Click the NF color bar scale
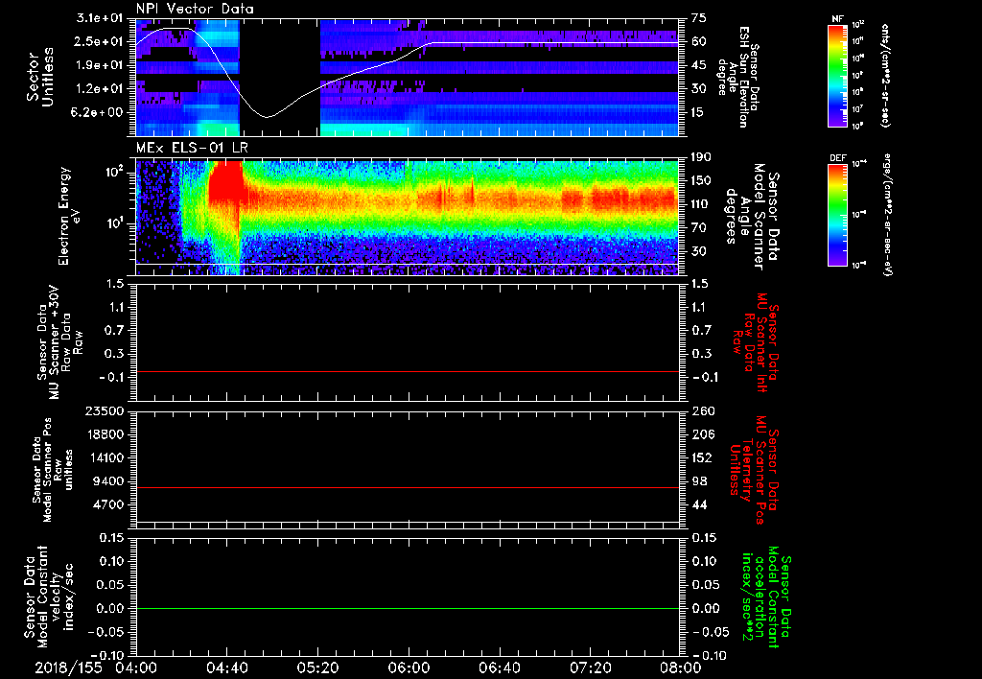Viewport: 982px width, 679px height. pos(837,75)
